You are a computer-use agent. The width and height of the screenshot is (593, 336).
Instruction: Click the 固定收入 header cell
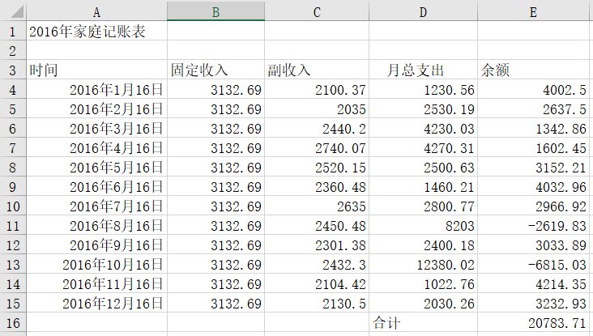(215, 70)
